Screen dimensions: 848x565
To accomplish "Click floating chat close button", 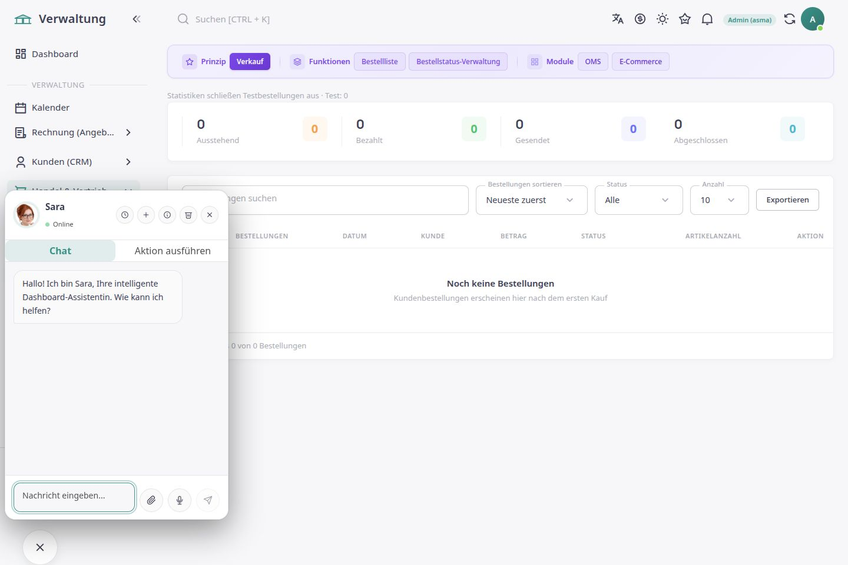I will coord(40,547).
